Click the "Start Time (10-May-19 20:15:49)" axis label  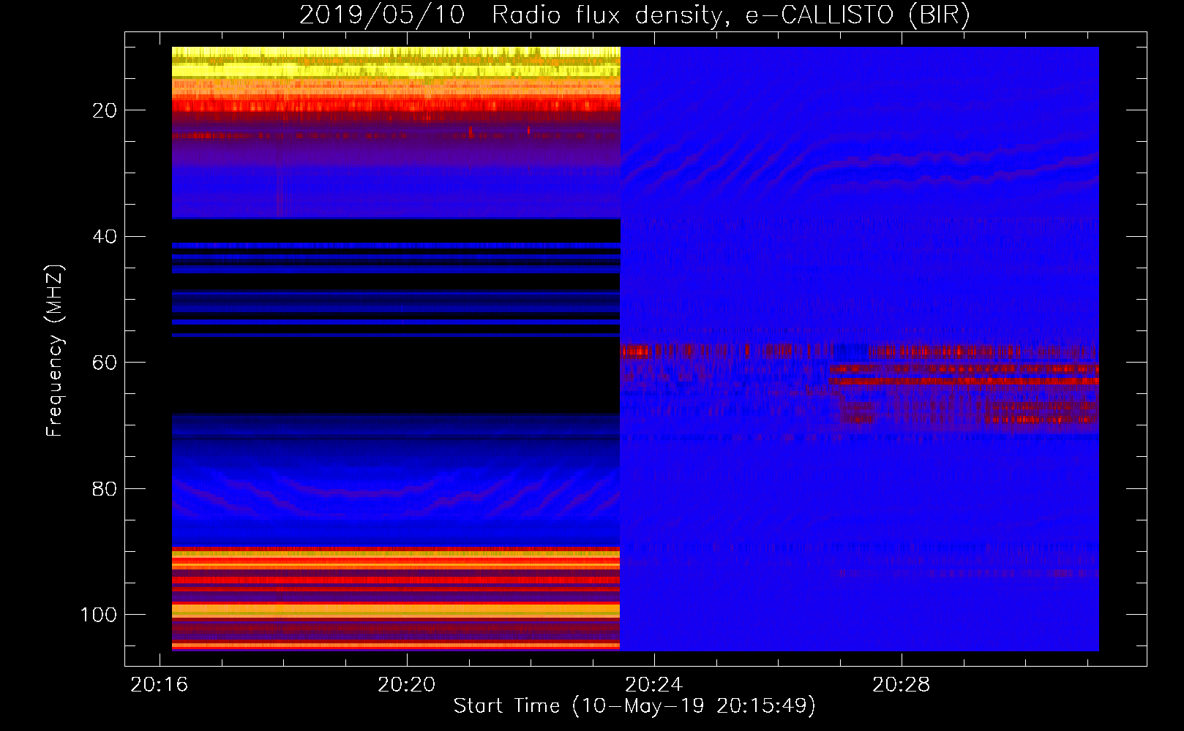pyautogui.click(x=634, y=706)
